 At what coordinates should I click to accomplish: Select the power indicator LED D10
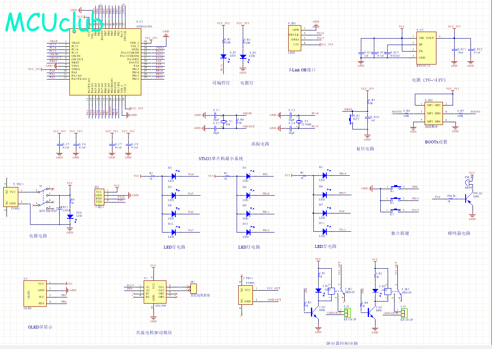[x=70, y=217]
